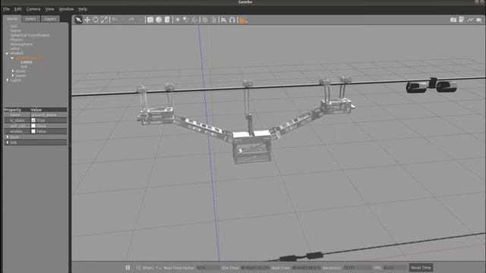
Task: Click the Reset Time button
Action: click(421, 268)
